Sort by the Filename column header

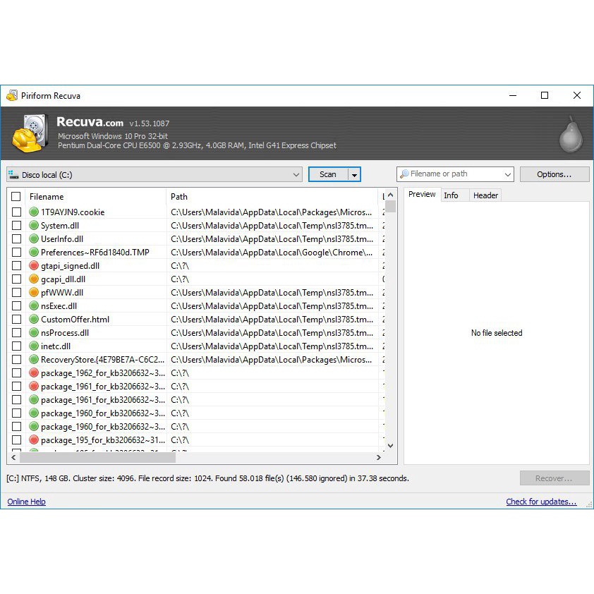click(x=96, y=197)
